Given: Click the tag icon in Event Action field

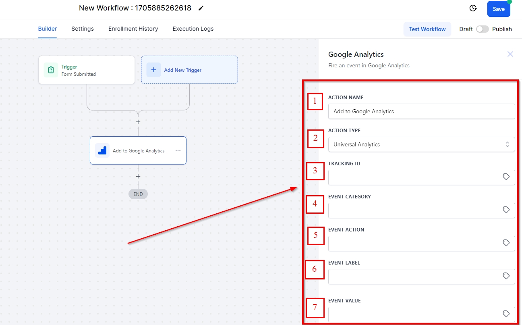Looking at the screenshot, I should [506, 243].
